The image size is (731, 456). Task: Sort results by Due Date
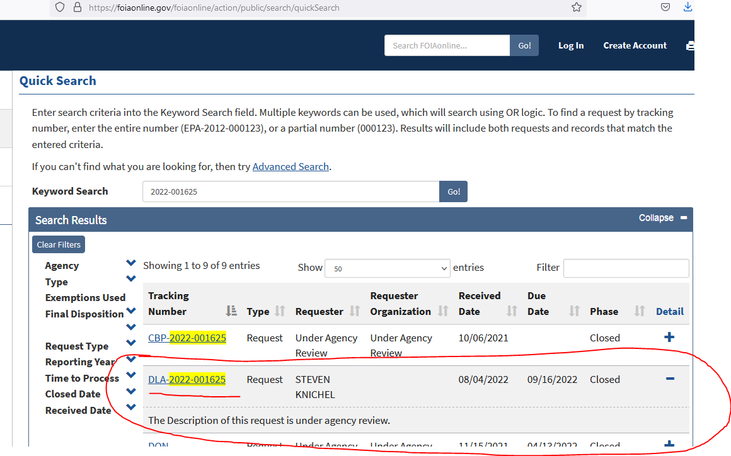(574, 311)
